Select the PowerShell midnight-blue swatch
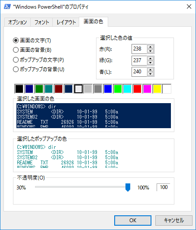 68,89
